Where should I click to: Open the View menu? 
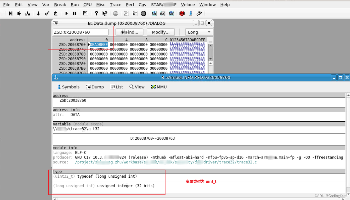pos(32,5)
